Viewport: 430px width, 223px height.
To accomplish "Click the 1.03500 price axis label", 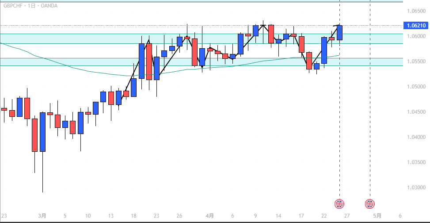I will (415, 162).
